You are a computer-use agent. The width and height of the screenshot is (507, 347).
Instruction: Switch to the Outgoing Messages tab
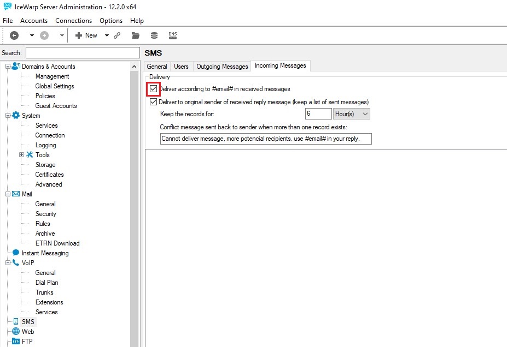pyautogui.click(x=222, y=67)
